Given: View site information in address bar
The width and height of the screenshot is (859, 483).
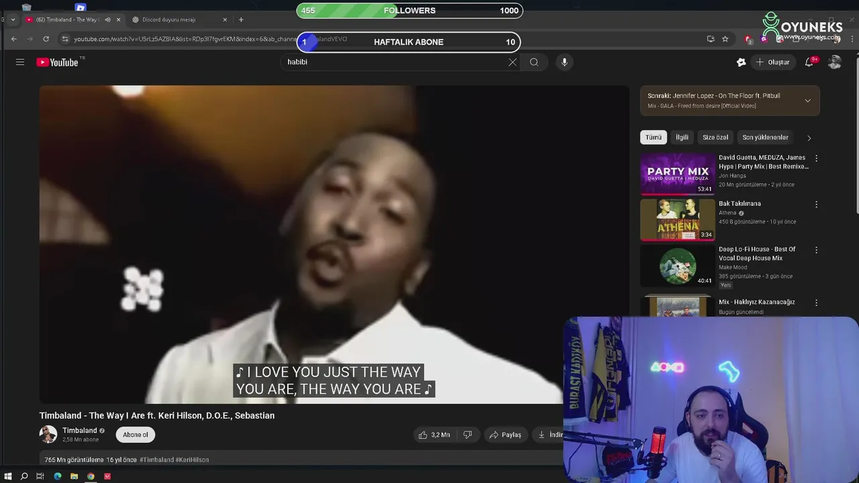Looking at the screenshot, I should coord(65,39).
